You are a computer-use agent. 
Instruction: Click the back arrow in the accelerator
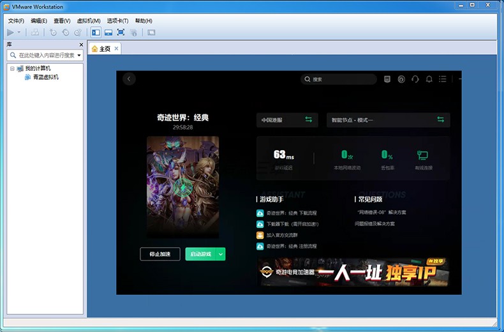point(129,79)
